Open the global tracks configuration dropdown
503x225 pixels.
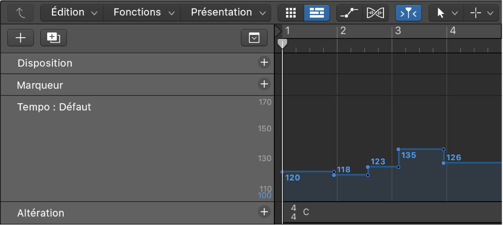tap(254, 38)
